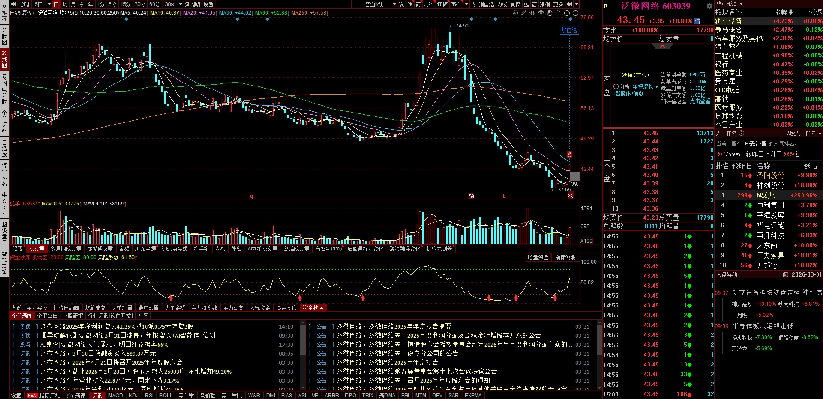The image size is (823, 399).
Task: Click the 连板 toolbar icon
Action: [442, 4]
